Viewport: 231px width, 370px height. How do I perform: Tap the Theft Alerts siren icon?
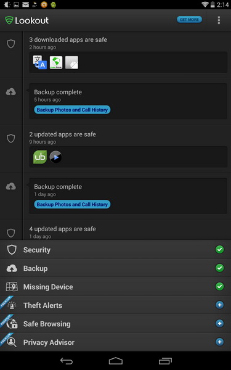tap(12, 305)
